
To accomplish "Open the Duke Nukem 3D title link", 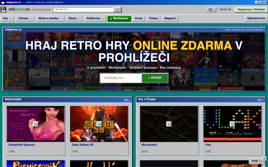I will 82,145.
